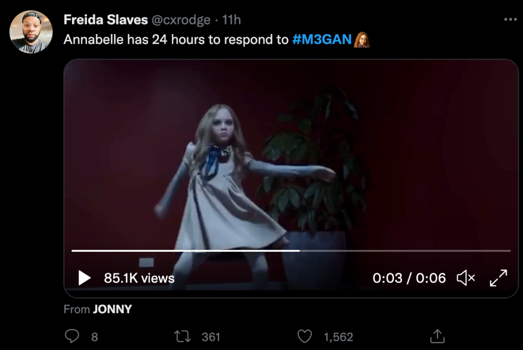Visit the @cxrodge handle

point(181,20)
